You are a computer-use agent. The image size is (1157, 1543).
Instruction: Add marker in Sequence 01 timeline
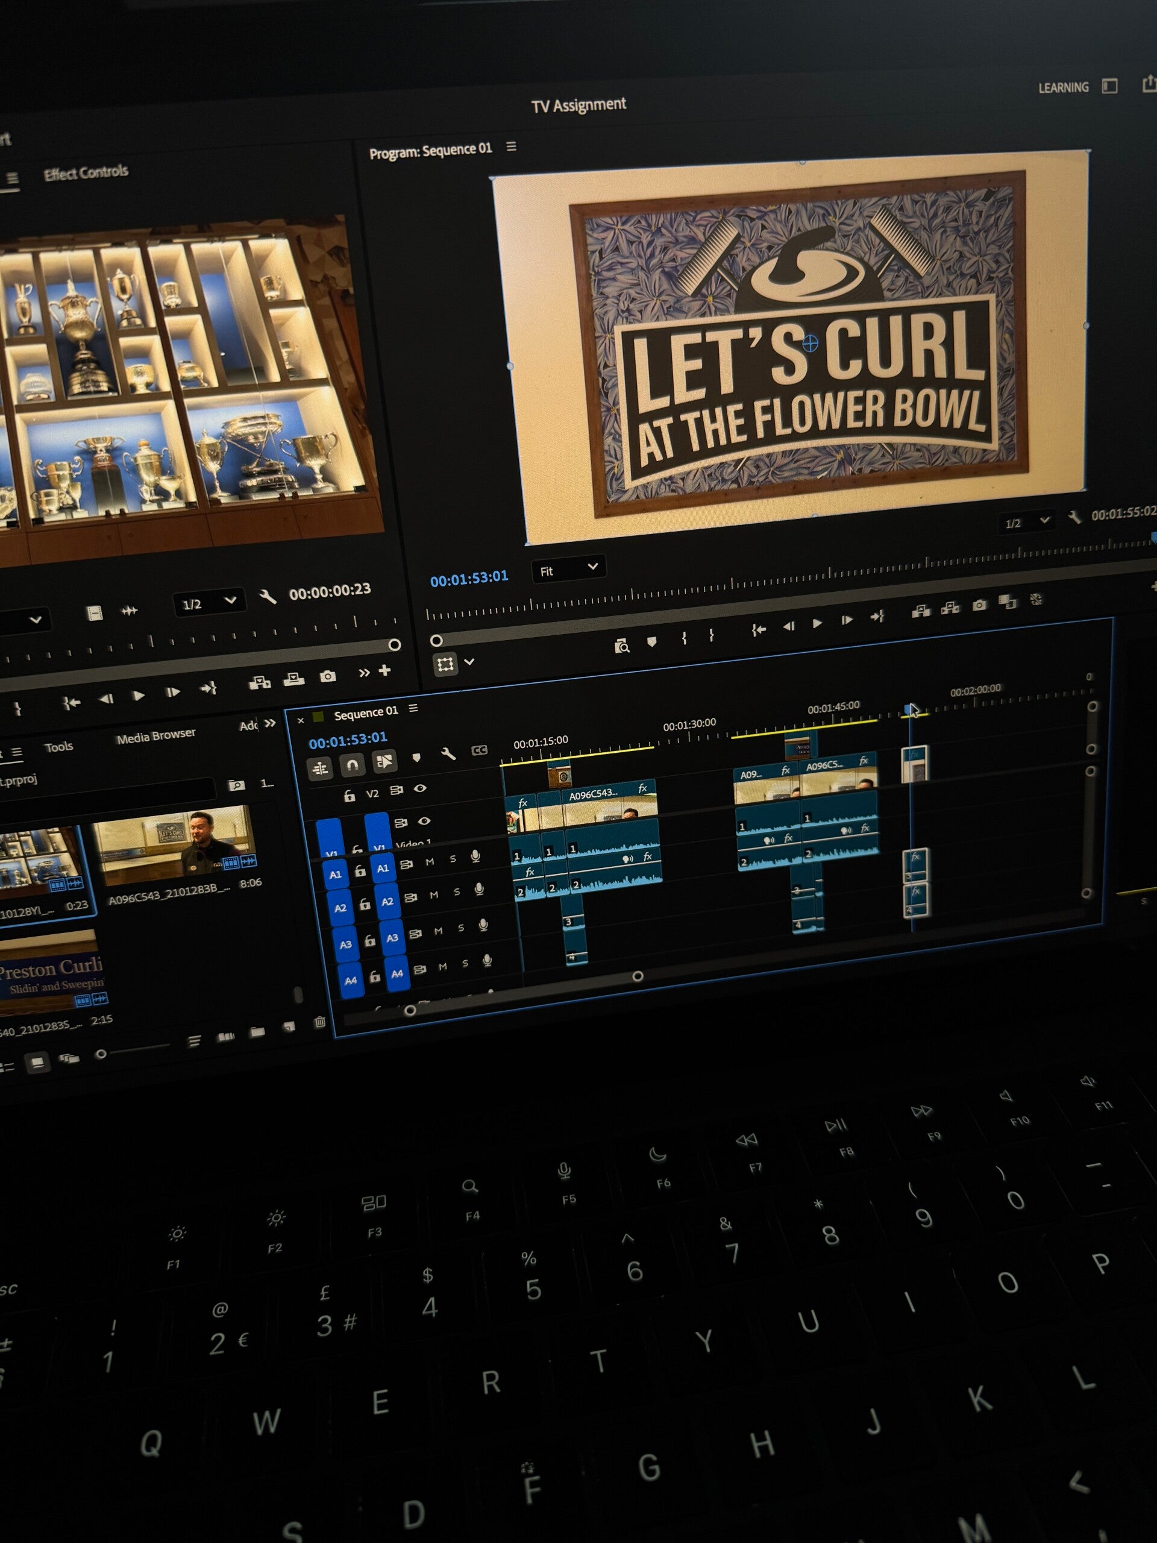tap(416, 758)
